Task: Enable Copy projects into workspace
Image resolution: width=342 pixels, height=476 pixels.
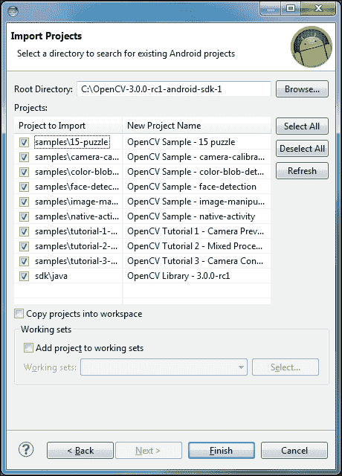Action: coord(19,314)
